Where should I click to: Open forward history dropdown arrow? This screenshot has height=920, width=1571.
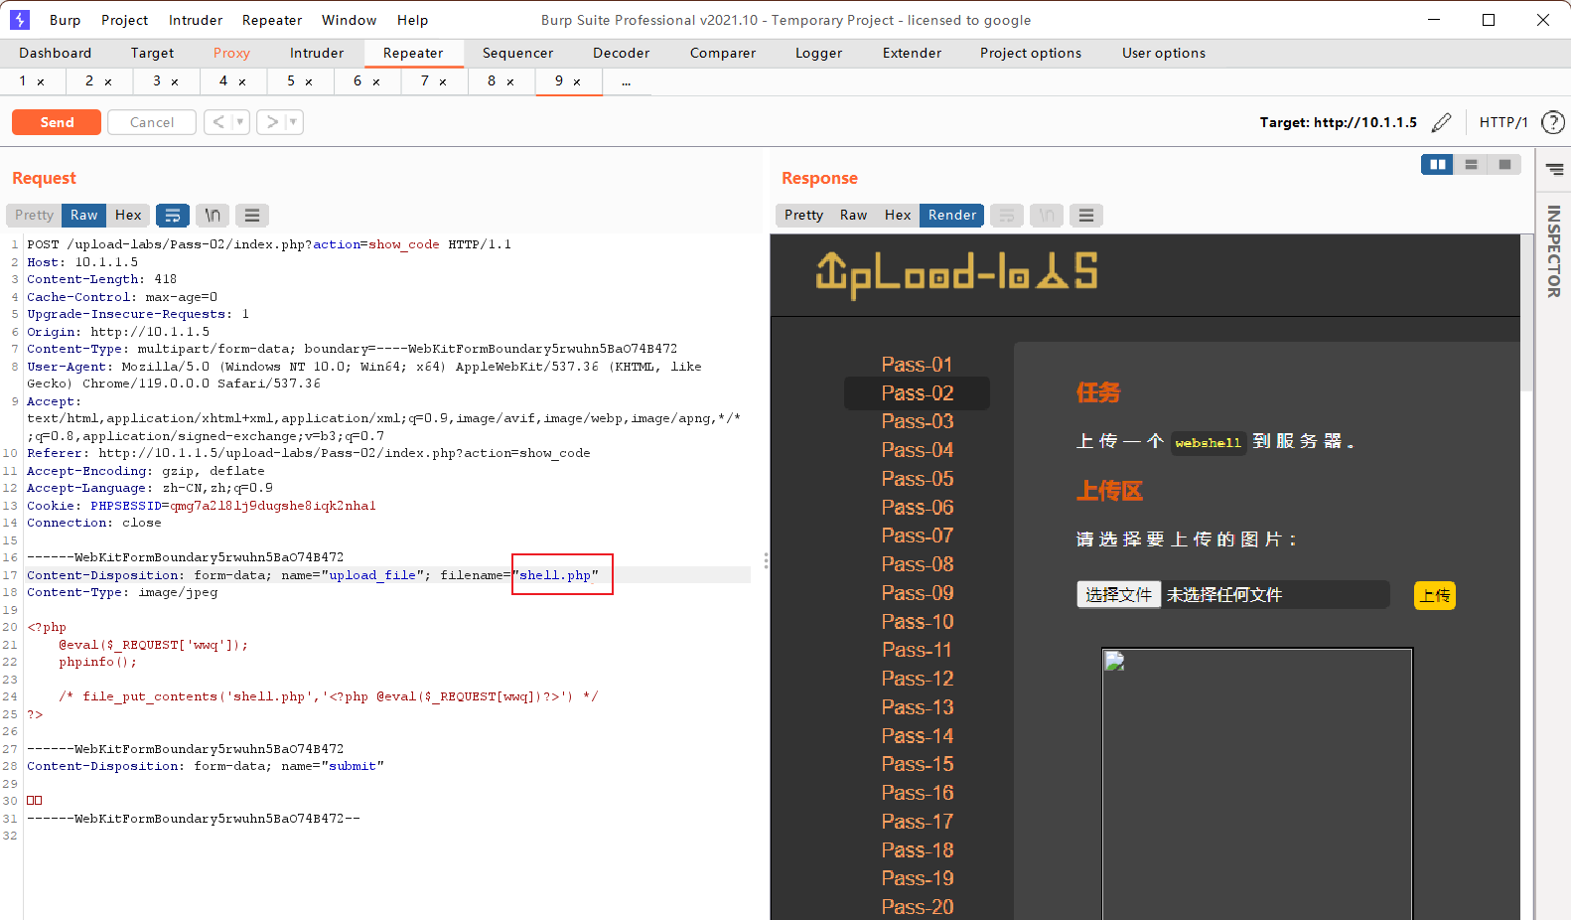tap(294, 122)
